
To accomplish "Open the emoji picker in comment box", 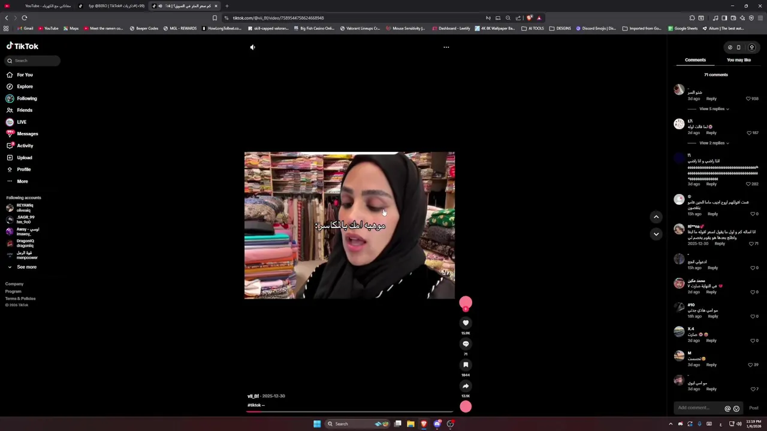I will click(x=736, y=408).
